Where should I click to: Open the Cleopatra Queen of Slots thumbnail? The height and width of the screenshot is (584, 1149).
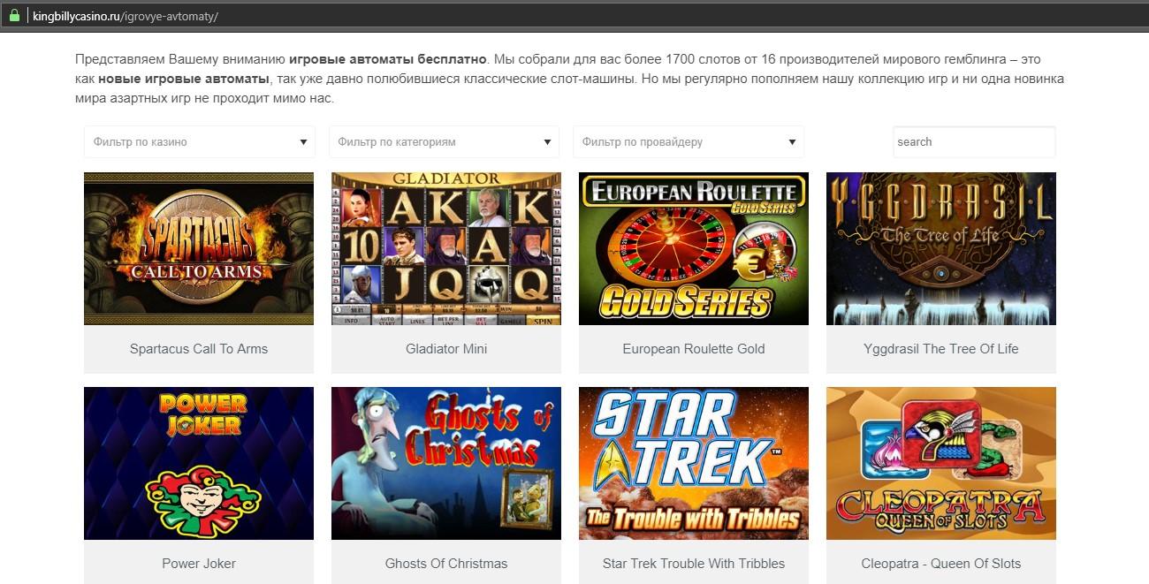tap(941, 463)
